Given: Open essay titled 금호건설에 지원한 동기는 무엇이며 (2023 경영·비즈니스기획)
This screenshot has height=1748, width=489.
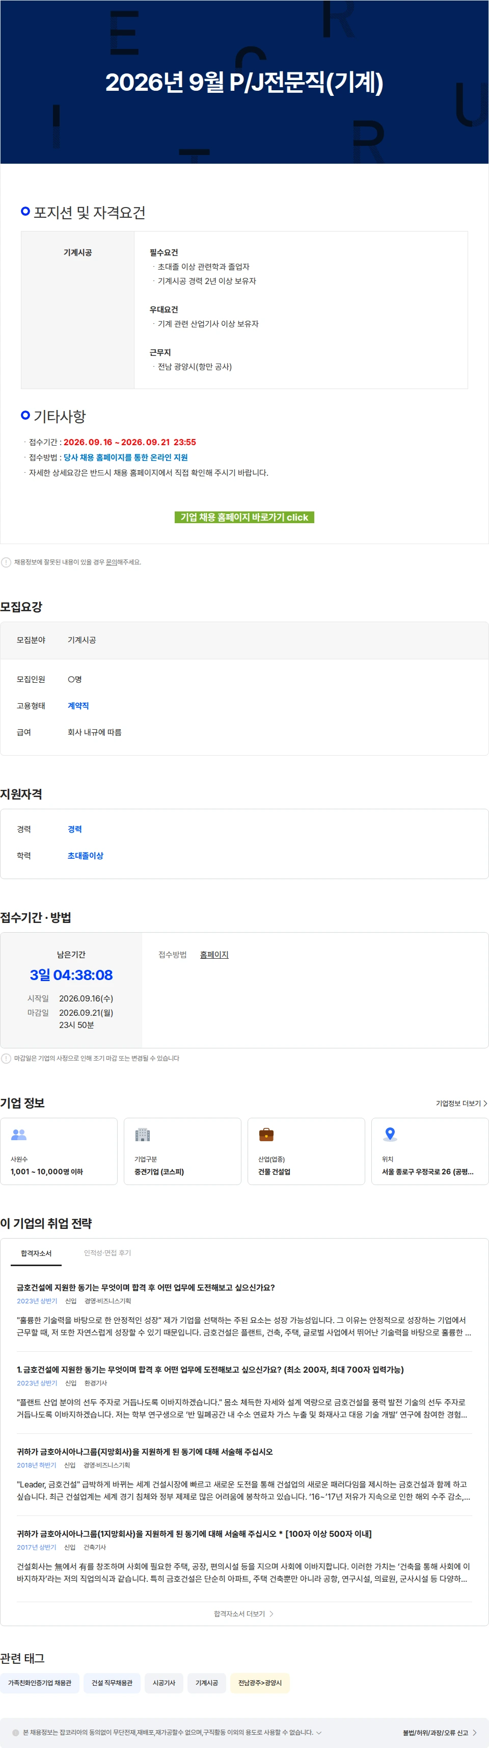Looking at the screenshot, I should pyautogui.click(x=146, y=1287).
